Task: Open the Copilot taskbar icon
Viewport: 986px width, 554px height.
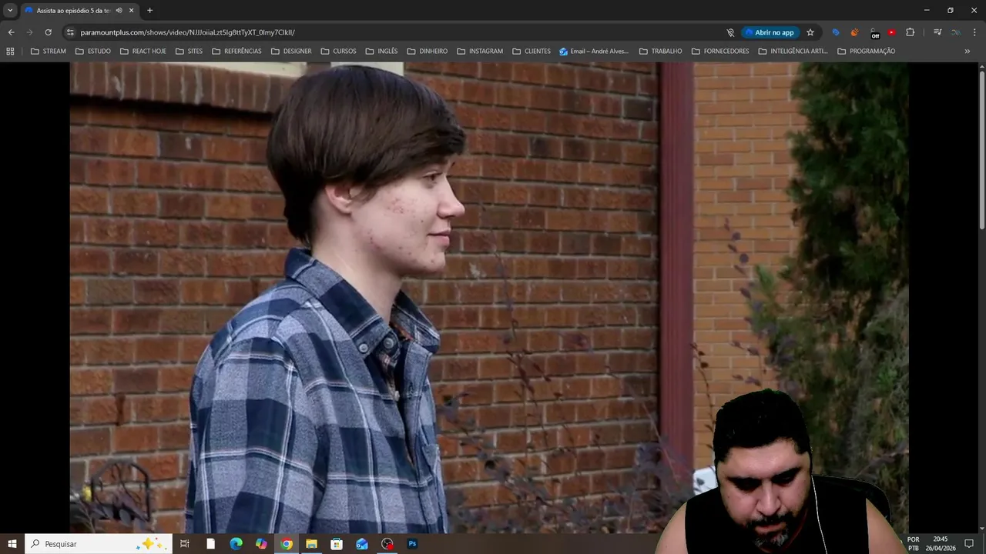Action: point(261,544)
